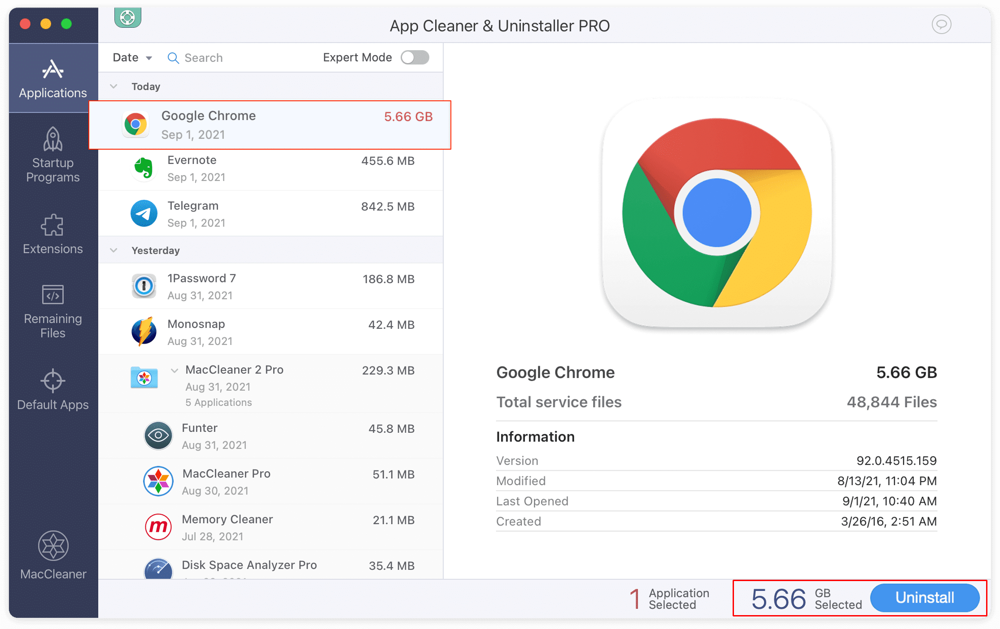Click the large Chrome preview icon
Viewport: 1000px width, 629px height.
pyautogui.click(x=716, y=213)
